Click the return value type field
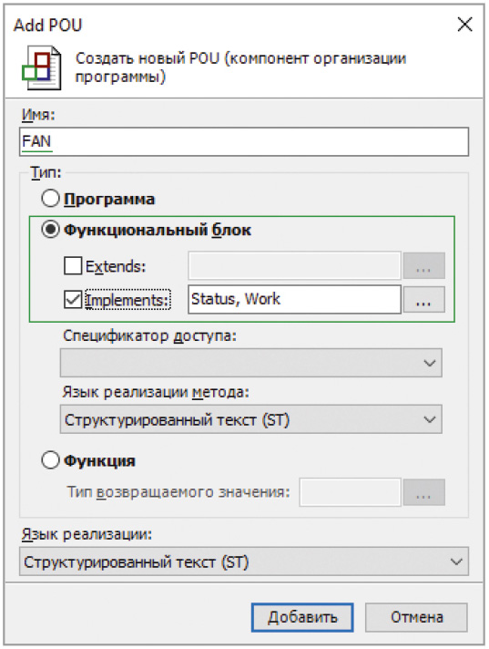The width and height of the screenshot is (489, 649). tap(350, 492)
